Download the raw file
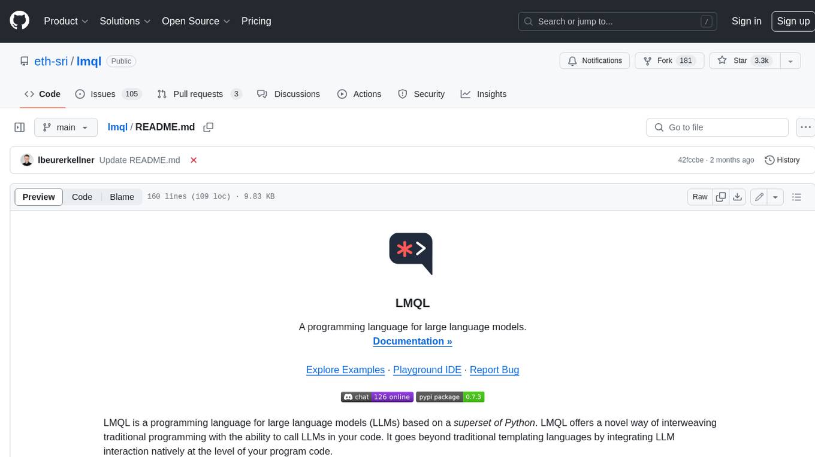The height and width of the screenshot is (457, 815). tap(738, 197)
